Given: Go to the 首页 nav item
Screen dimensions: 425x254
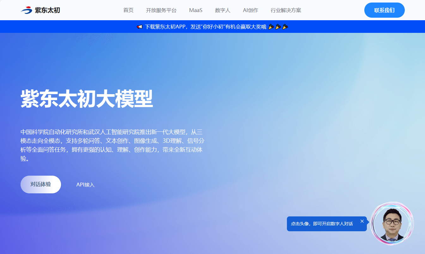Looking at the screenshot, I should click(128, 10).
